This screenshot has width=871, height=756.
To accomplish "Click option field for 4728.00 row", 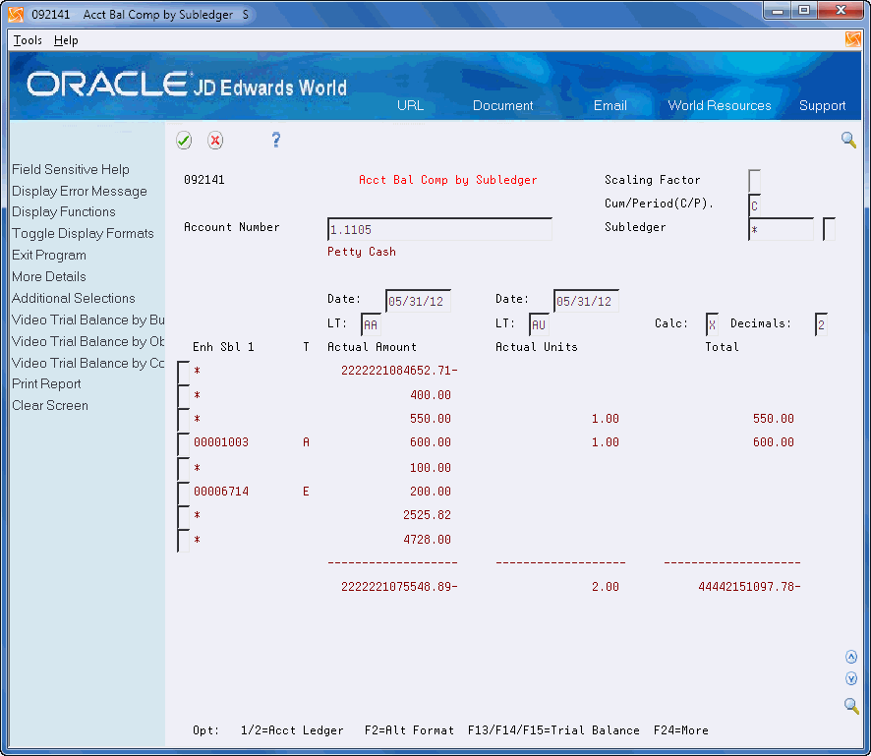I will (x=183, y=541).
